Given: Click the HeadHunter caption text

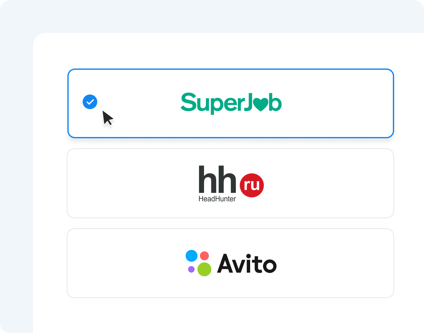Looking at the screenshot, I should tap(217, 199).
